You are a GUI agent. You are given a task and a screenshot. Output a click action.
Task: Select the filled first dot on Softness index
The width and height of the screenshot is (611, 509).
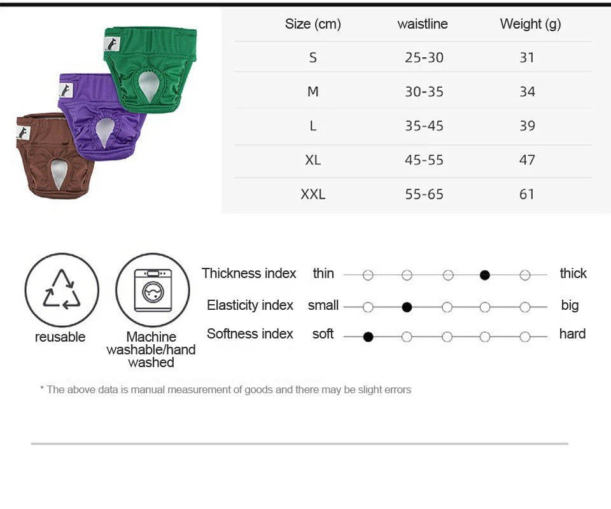(x=368, y=337)
